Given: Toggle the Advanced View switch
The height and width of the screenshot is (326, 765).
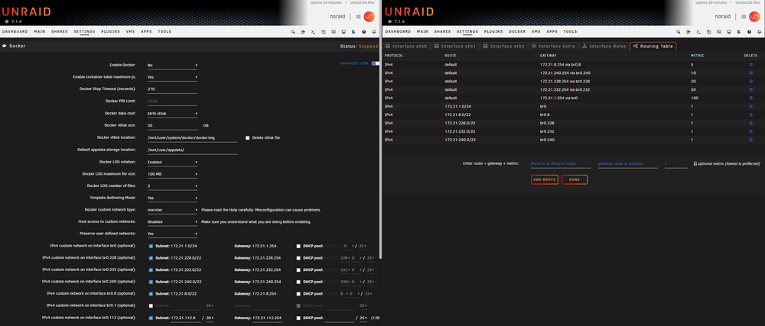Looking at the screenshot, I should pos(375,63).
